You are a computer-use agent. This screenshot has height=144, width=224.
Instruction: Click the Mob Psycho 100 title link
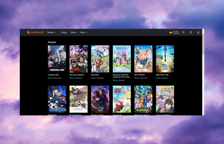tap(162, 75)
